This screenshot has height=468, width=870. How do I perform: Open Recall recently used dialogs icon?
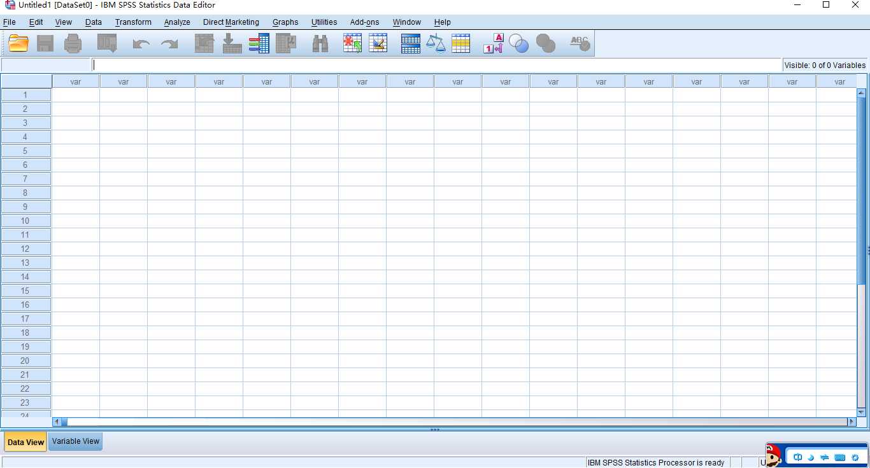tap(107, 43)
